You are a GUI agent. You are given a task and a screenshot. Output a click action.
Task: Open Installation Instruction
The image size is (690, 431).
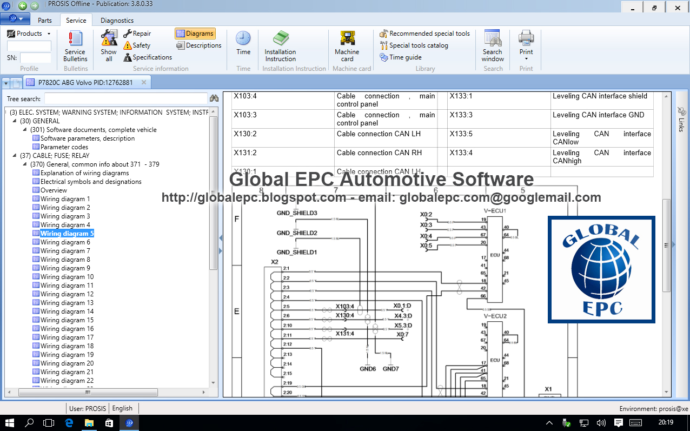point(280,46)
